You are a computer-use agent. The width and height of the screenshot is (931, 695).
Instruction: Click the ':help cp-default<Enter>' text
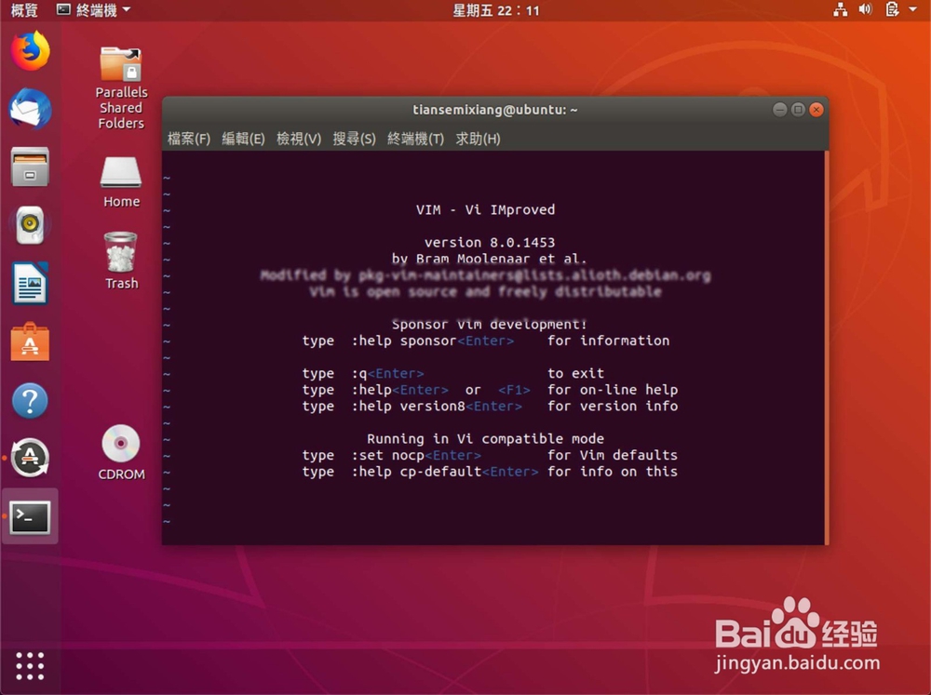click(445, 472)
